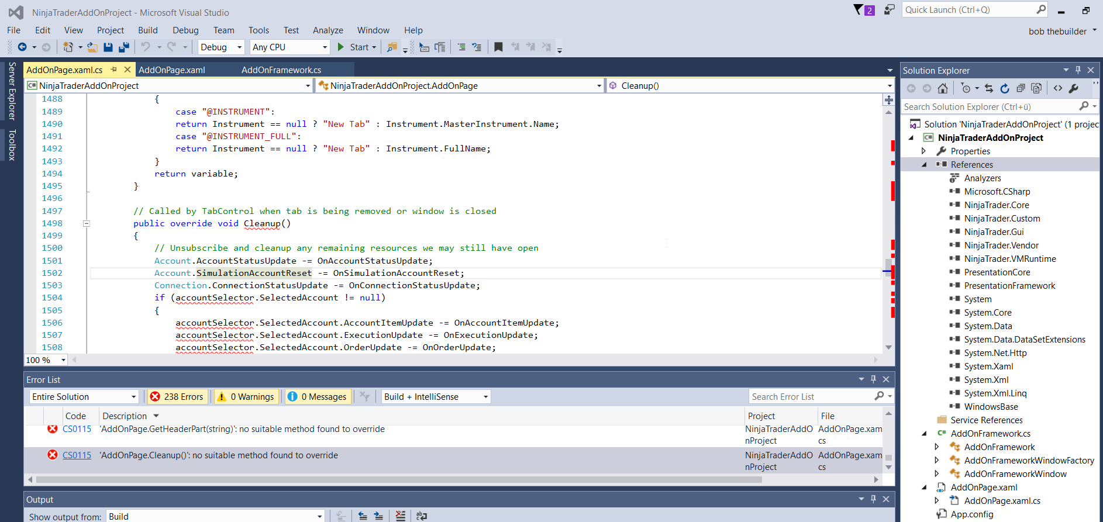The width and height of the screenshot is (1103, 522).
Task: Click the Solution Explorer Home icon
Action: (943, 88)
